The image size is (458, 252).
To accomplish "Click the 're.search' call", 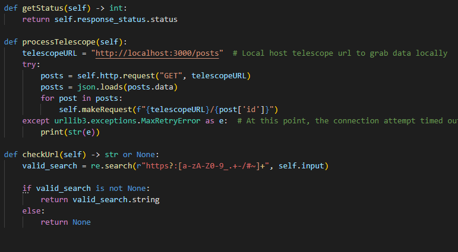I will 111,166.
